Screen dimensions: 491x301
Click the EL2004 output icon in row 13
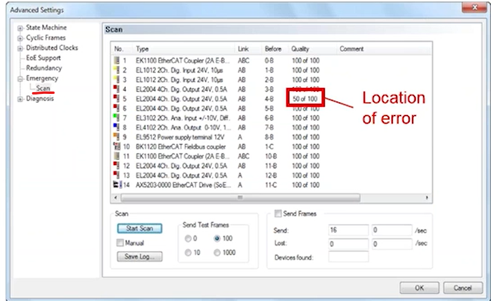pyautogui.click(x=116, y=175)
